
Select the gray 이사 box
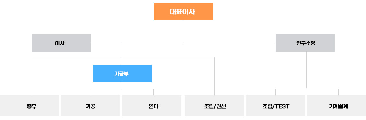tap(61, 43)
